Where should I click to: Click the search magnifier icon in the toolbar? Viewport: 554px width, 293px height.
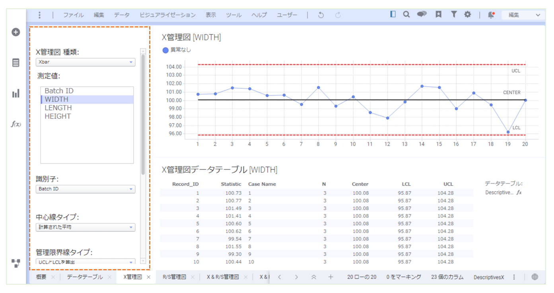pyautogui.click(x=406, y=15)
